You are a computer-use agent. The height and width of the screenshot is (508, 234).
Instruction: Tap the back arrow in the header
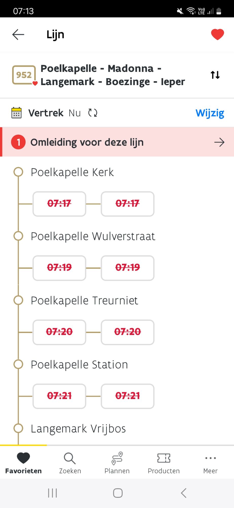[18, 35]
